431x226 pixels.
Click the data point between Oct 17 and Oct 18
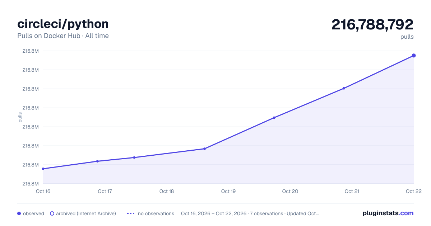(134, 157)
